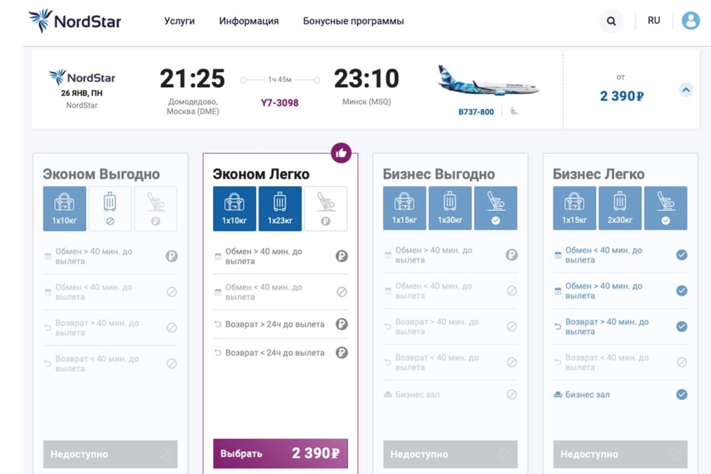The image size is (711, 474).
Task: Click the seat selection icon in Эконом Легко
Action: [325, 209]
